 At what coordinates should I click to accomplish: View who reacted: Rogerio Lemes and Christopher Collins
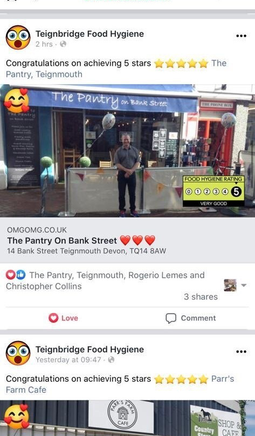(105, 281)
